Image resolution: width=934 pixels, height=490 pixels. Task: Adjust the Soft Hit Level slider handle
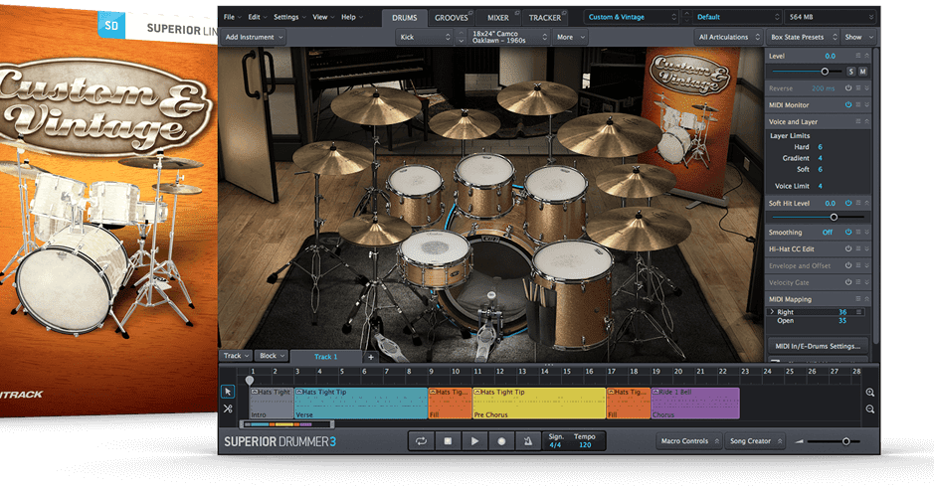834,218
